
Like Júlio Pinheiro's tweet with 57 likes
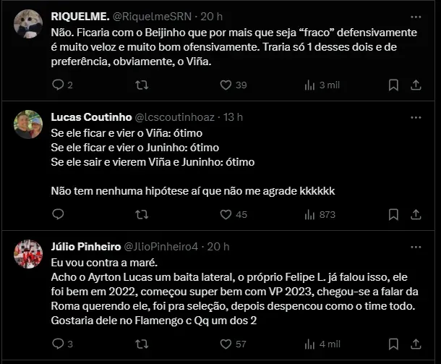[226, 344]
